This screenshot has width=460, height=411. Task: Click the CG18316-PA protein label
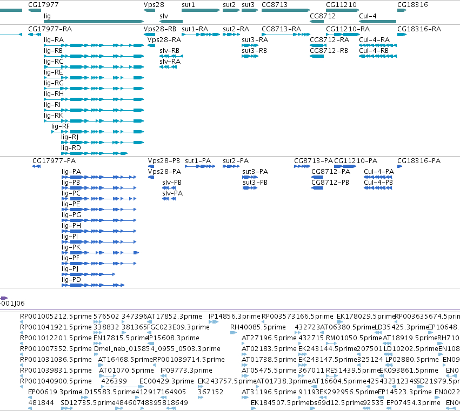pos(419,161)
